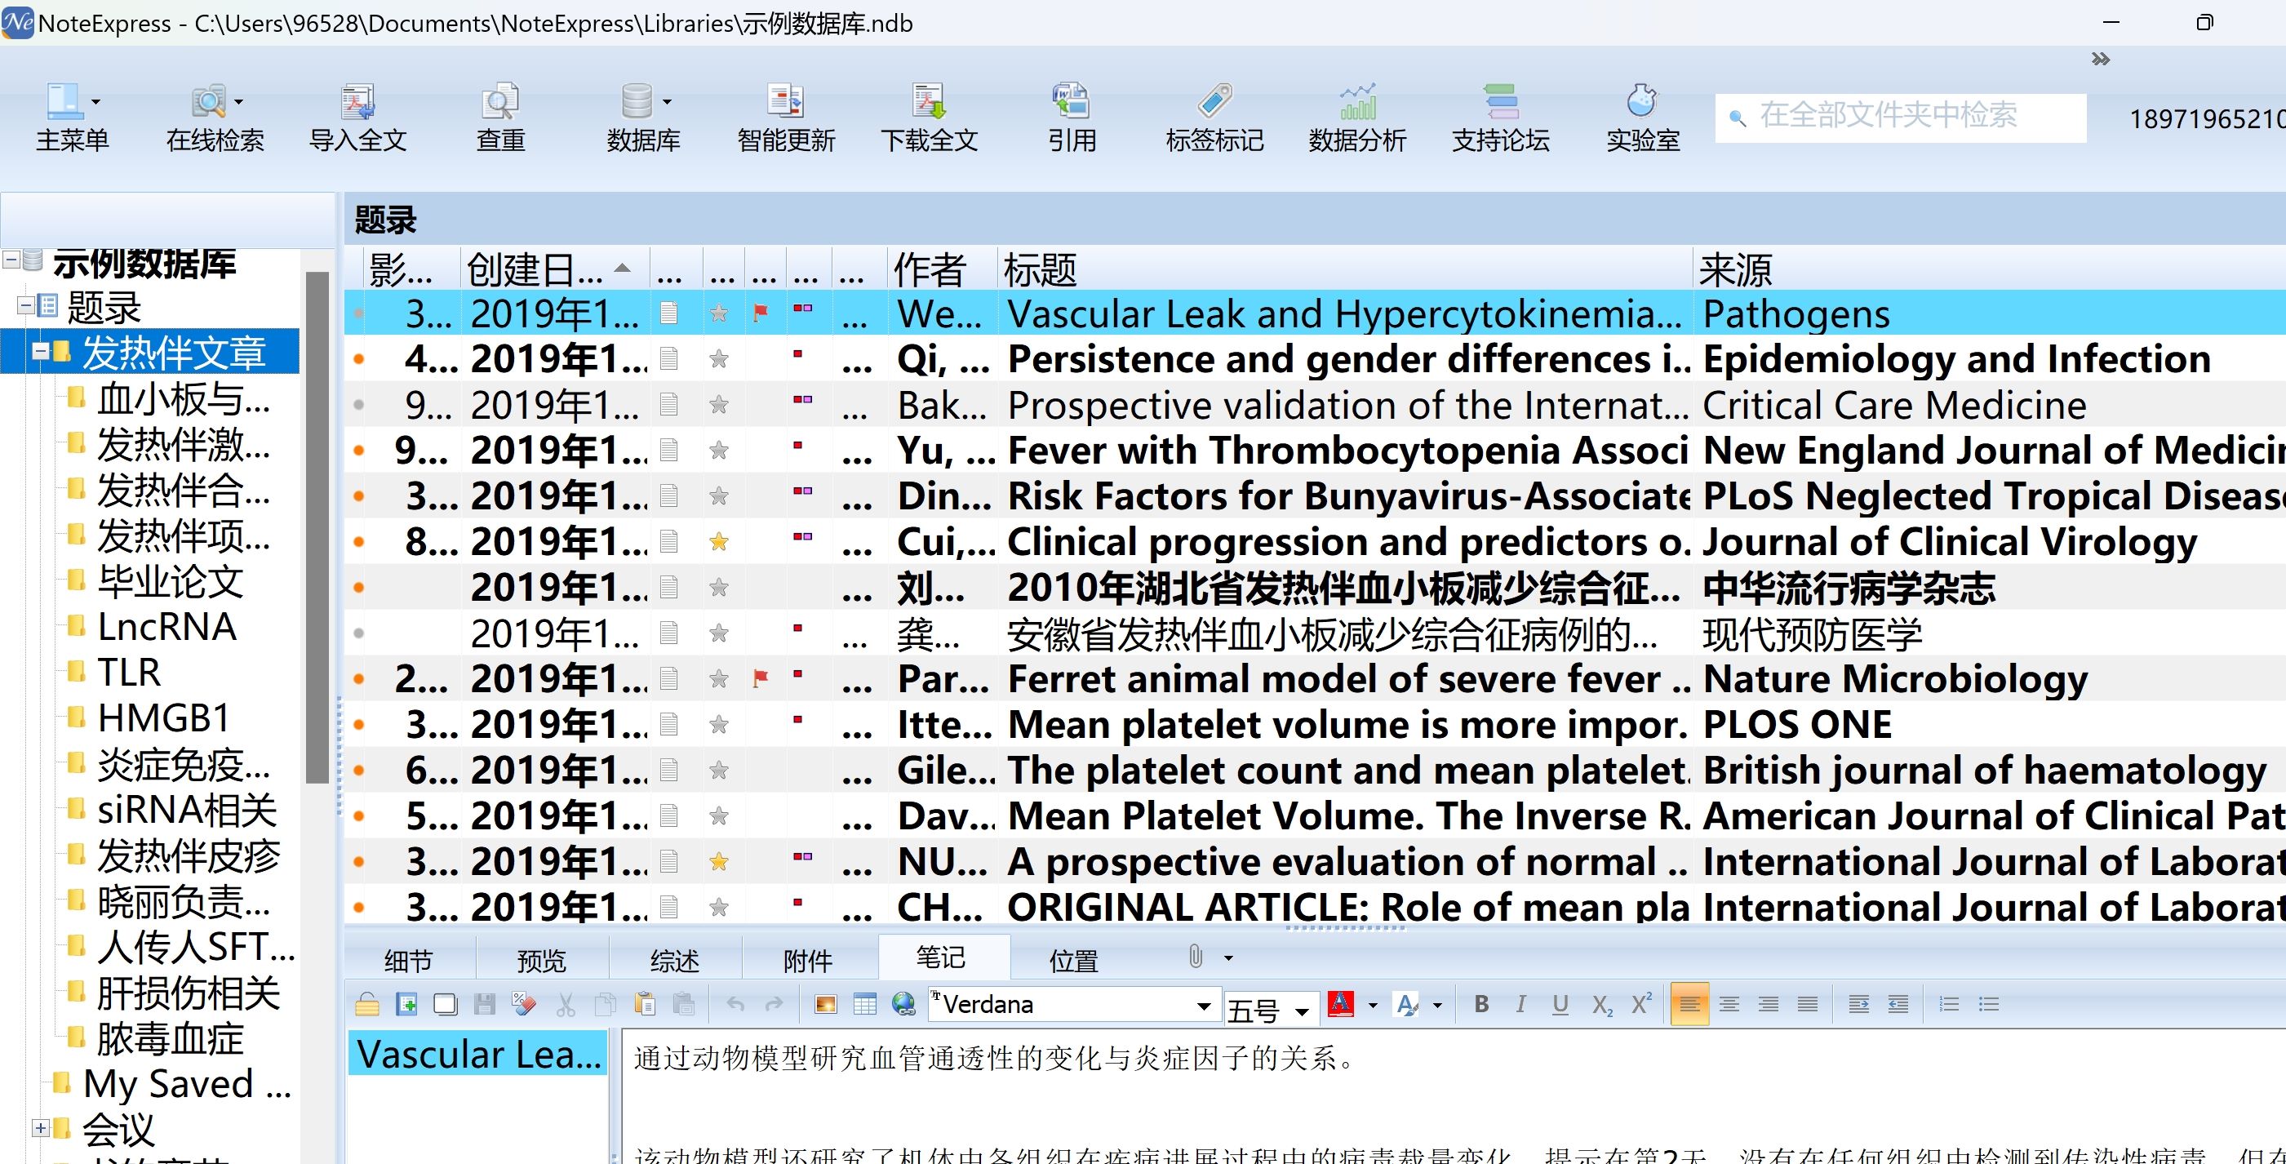Insert a table in the note editor

(x=864, y=1004)
